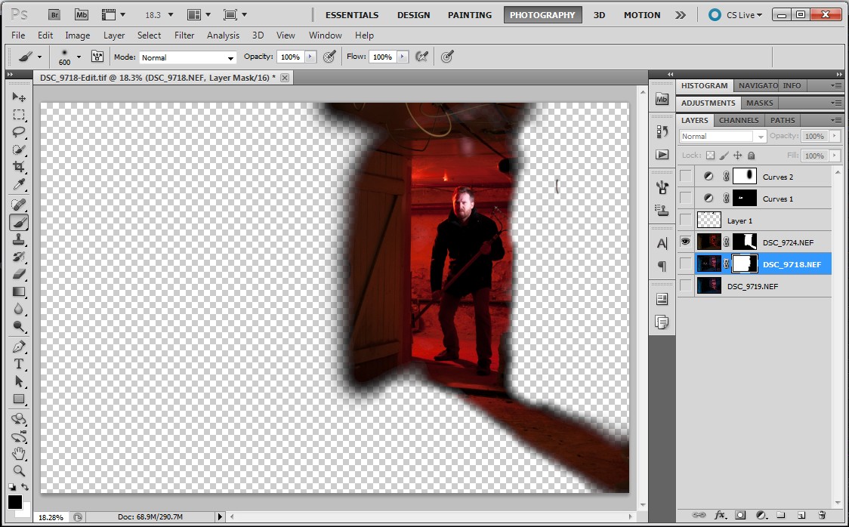Expand the Opacity slider arrow in options bar
Image resolution: width=849 pixels, height=527 pixels.
pyautogui.click(x=310, y=57)
